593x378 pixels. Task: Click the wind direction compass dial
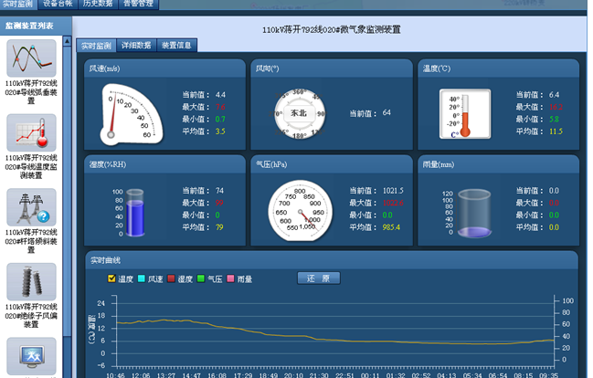tap(298, 112)
